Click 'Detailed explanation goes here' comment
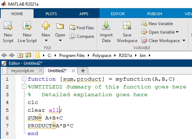Image resolution: width=192 pixels, height=139 pixels. click(x=95, y=94)
